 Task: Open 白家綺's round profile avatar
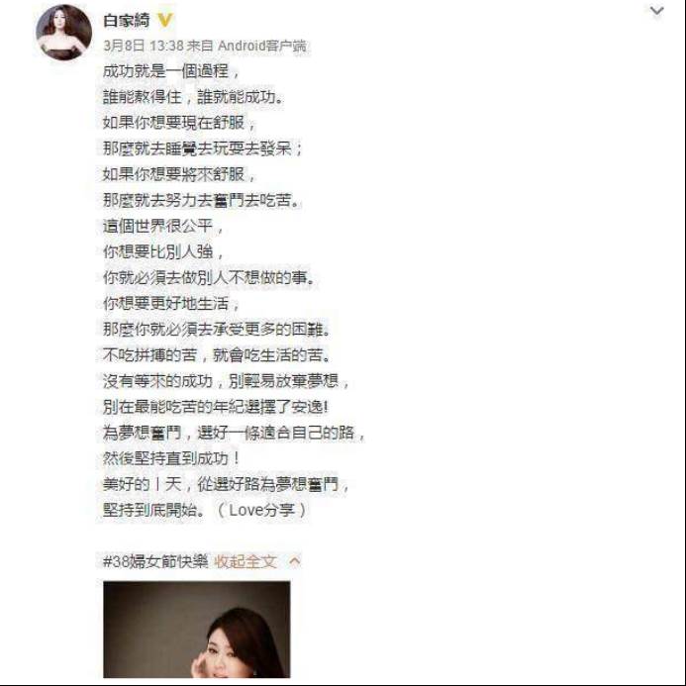[64, 33]
